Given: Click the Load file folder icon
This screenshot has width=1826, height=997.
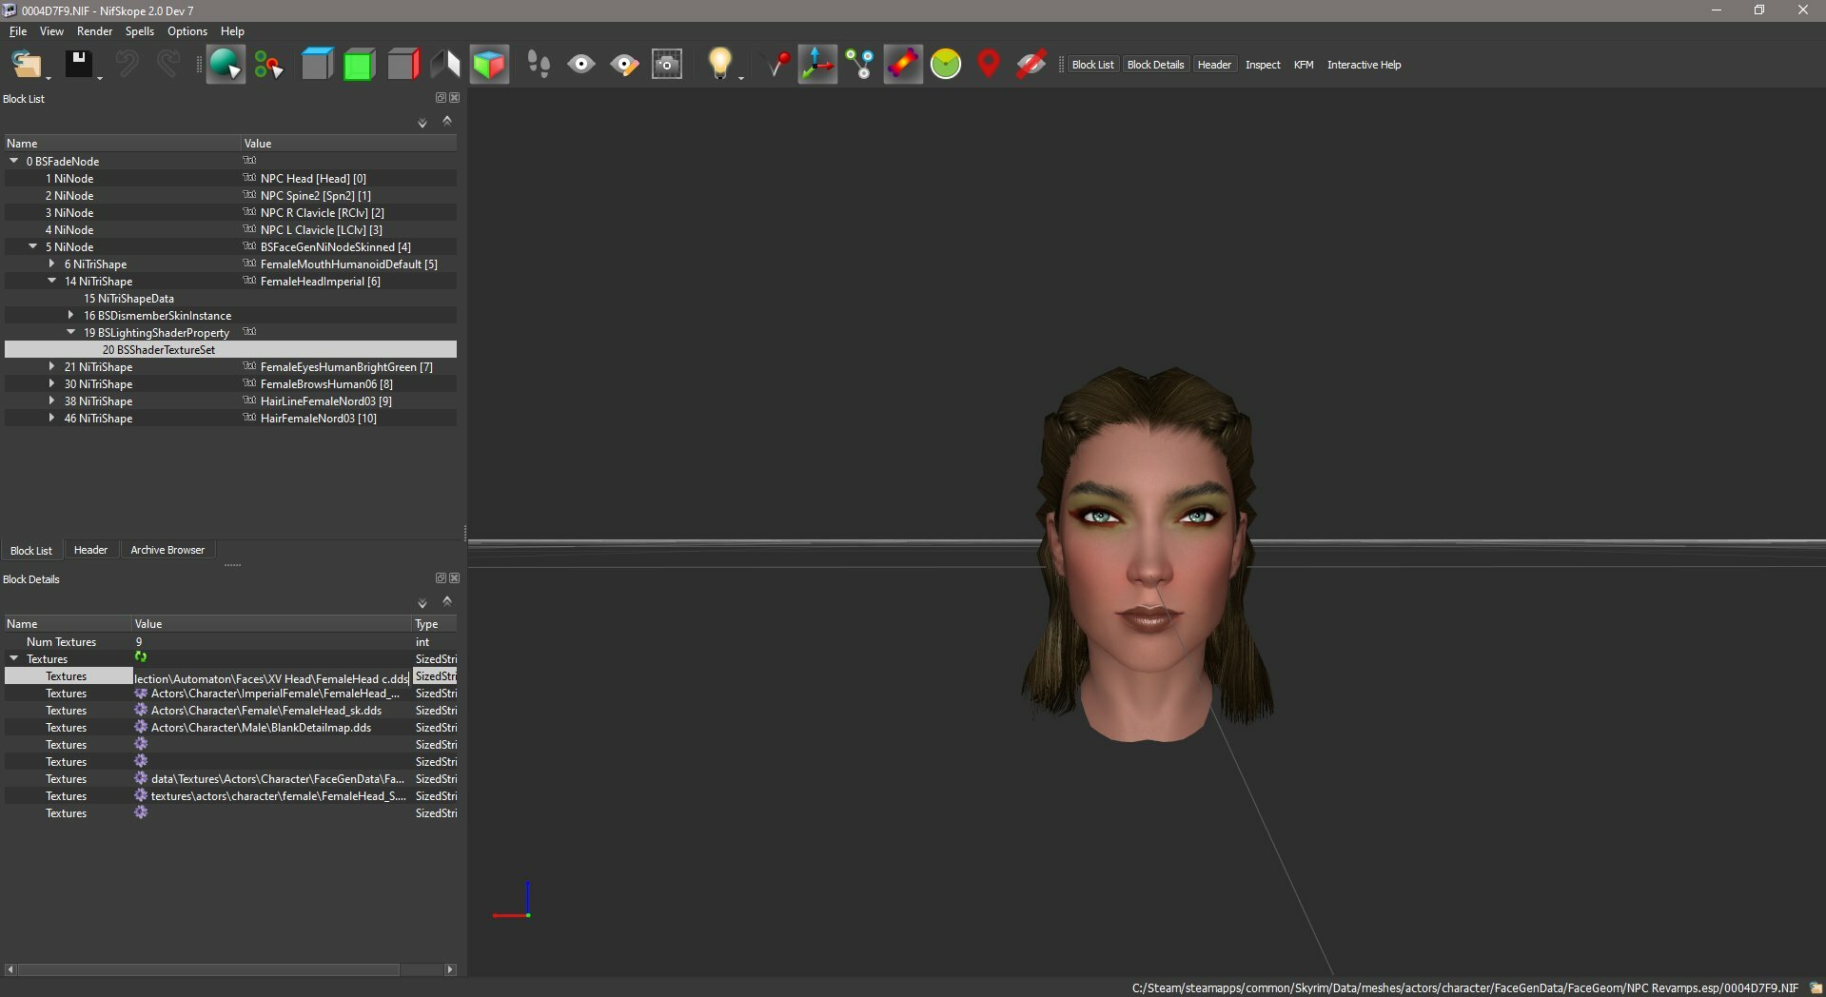Looking at the screenshot, I should pyautogui.click(x=26, y=64).
